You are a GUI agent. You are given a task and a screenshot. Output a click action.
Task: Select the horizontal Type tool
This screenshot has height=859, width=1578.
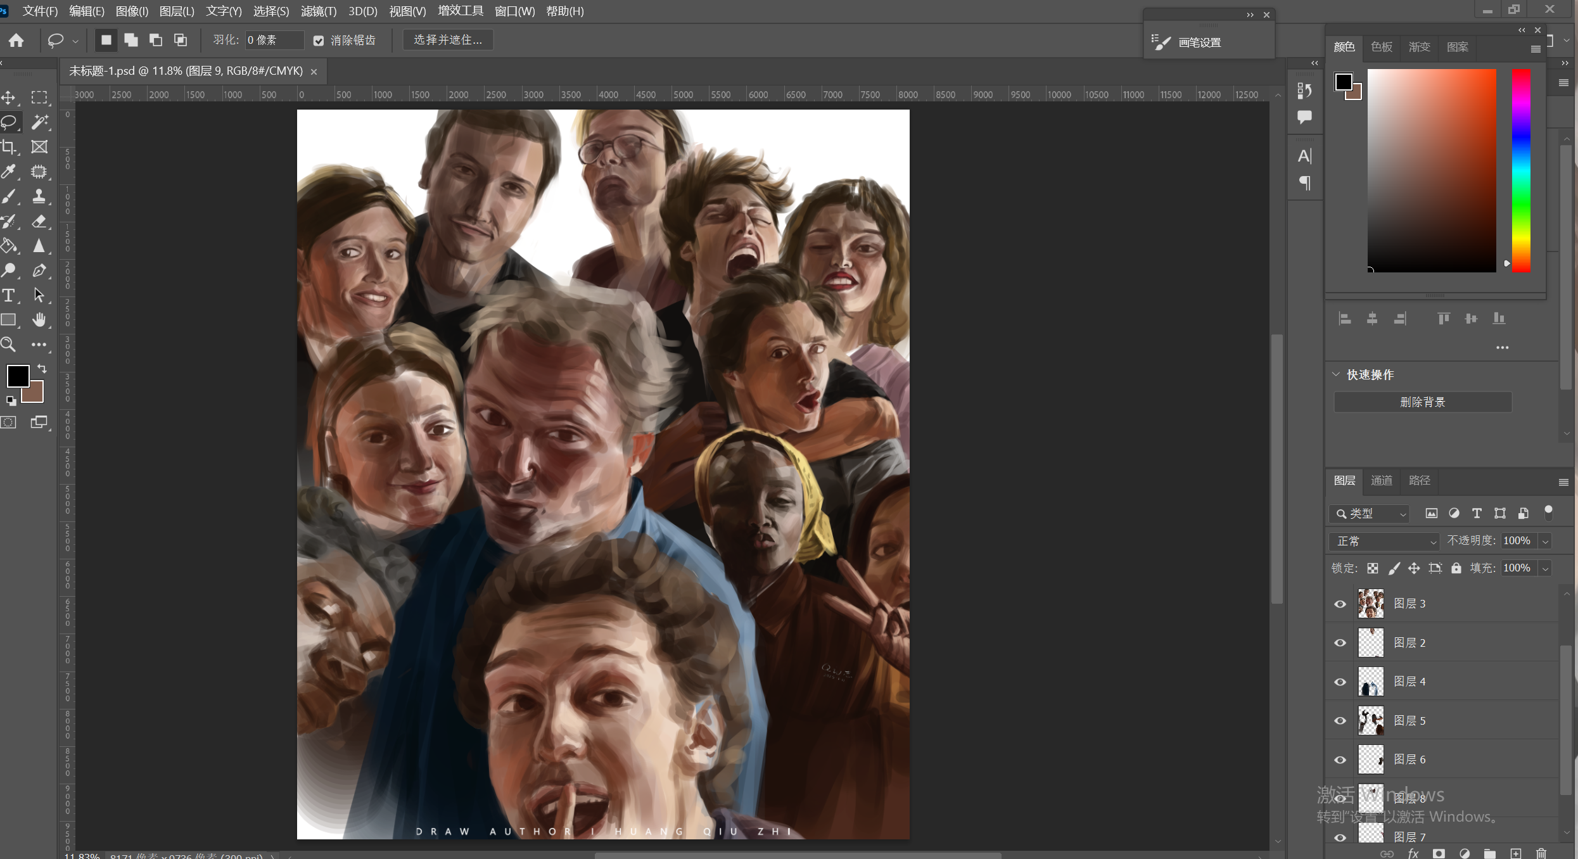click(x=9, y=295)
